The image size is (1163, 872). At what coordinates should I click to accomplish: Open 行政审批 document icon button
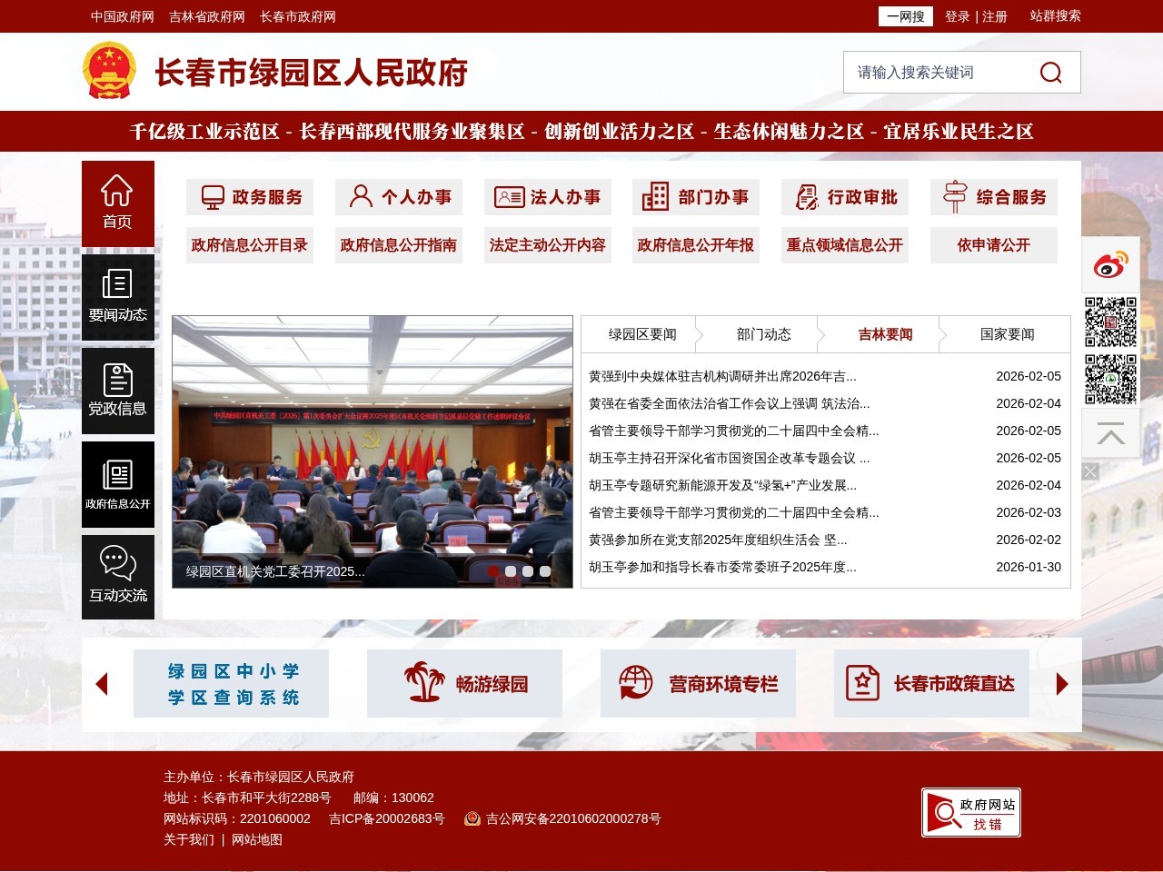click(x=845, y=197)
